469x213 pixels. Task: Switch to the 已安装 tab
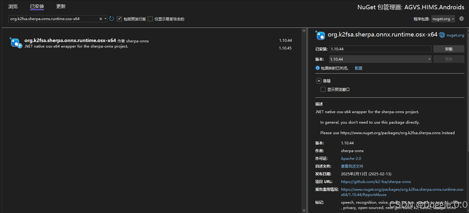(x=37, y=6)
